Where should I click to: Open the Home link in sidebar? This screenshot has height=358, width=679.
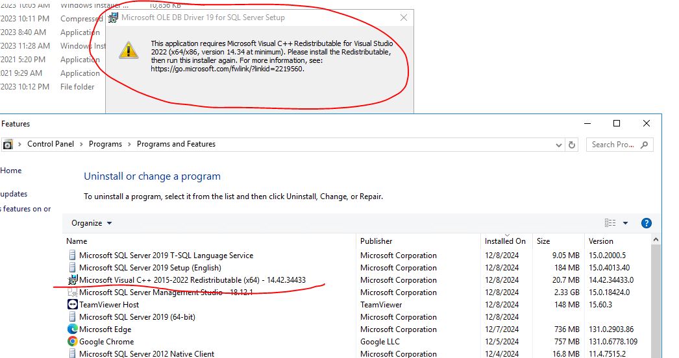pos(11,171)
